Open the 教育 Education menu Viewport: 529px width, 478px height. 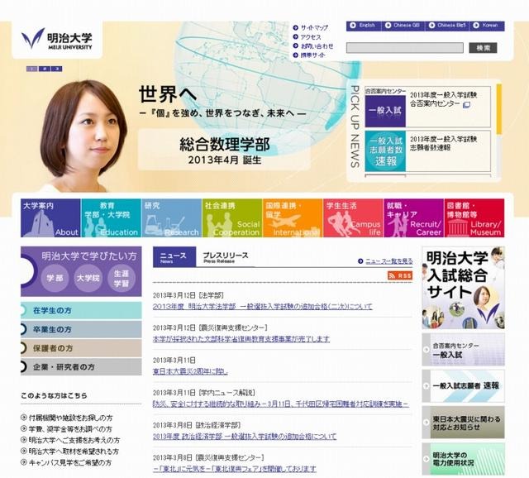[x=112, y=218]
